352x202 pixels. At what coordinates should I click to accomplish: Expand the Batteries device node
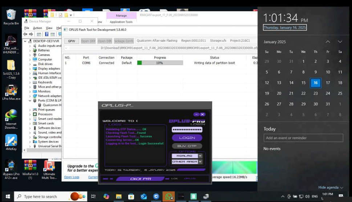pos(30,50)
